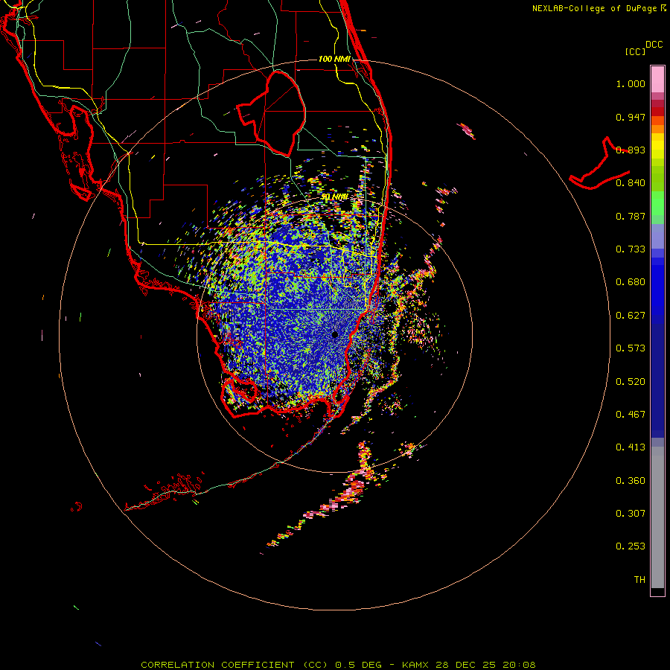Pick the olive-green color bar segment

tap(657, 178)
